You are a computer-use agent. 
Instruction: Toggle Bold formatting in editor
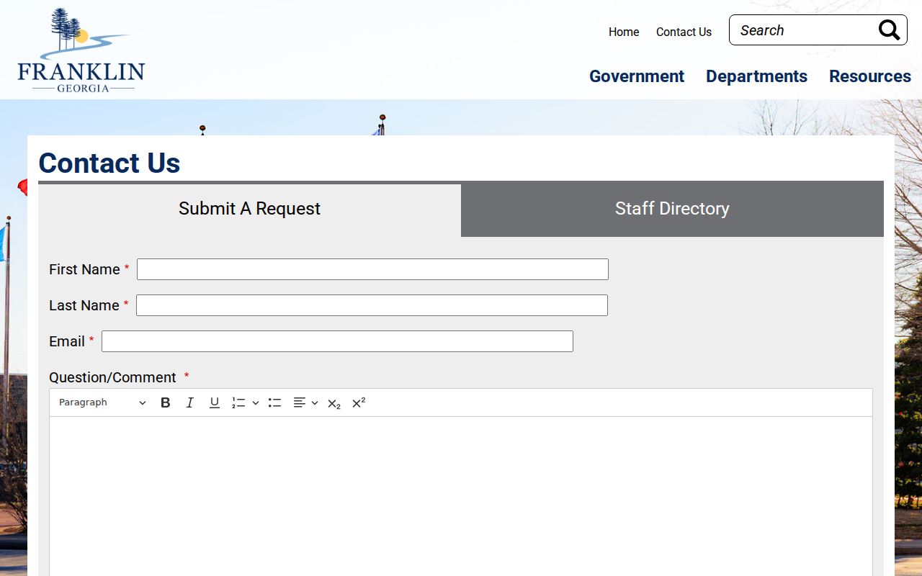(165, 402)
